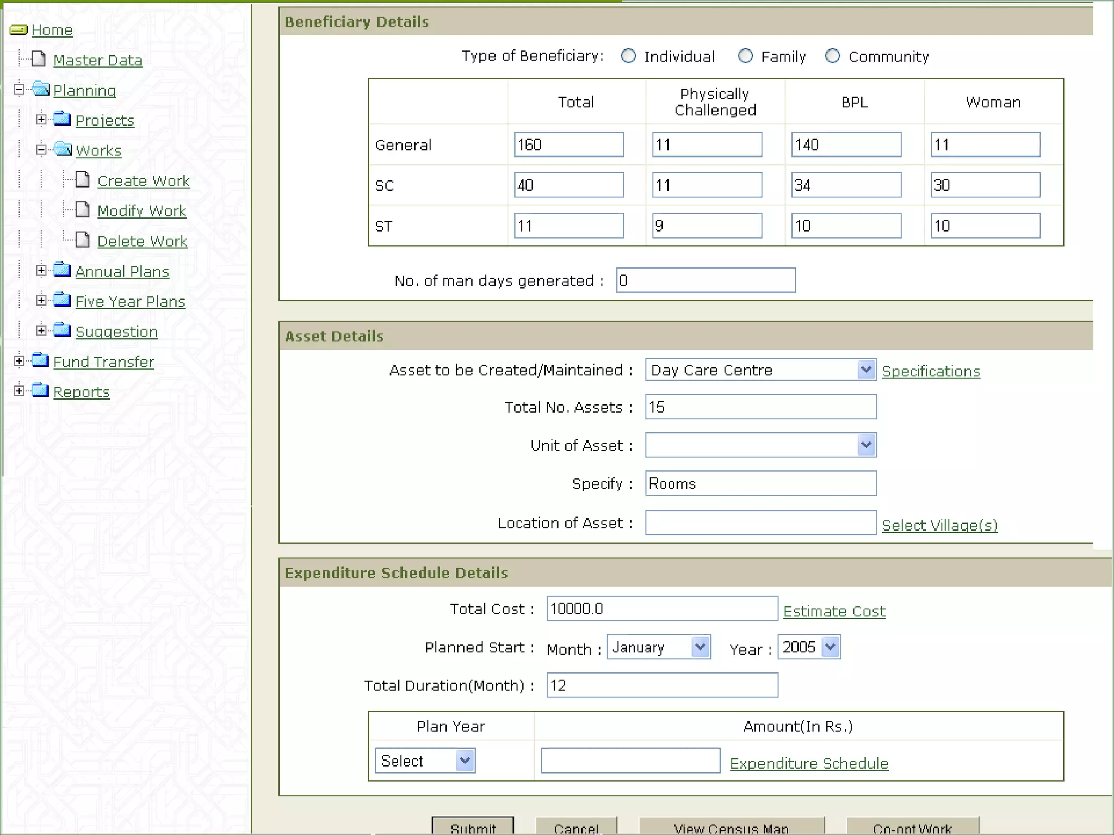Click the Reports folder icon

coord(40,390)
